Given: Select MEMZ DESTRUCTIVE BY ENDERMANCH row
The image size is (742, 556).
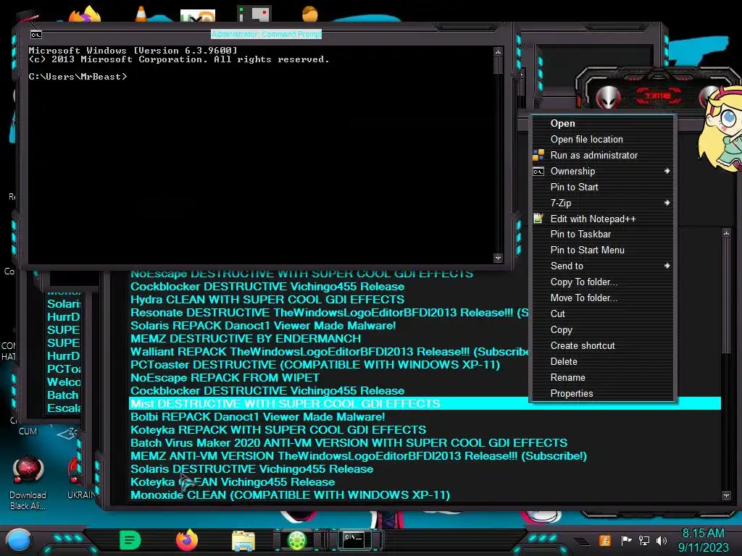Looking at the screenshot, I should coord(246,339).
